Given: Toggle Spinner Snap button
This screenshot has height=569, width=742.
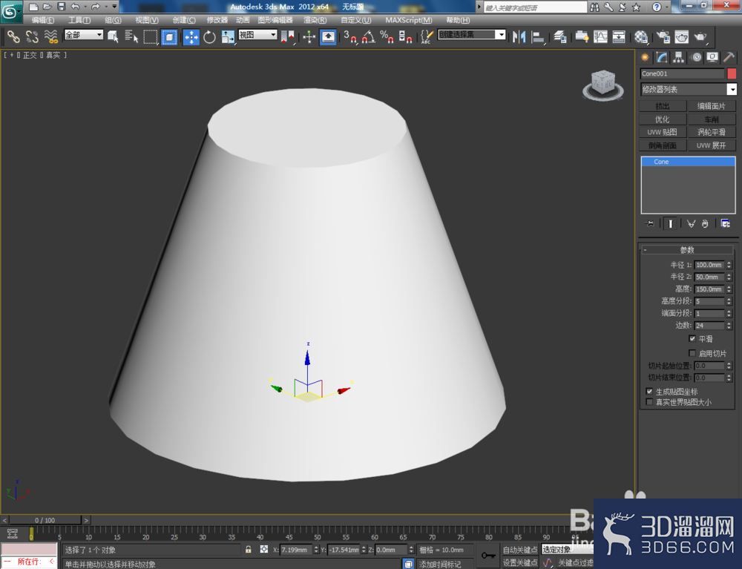Looking at the screenshot, I should (x=405, y=37).
